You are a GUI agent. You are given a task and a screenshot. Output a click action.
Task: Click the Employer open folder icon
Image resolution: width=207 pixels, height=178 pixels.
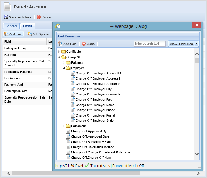pos(68,68)
